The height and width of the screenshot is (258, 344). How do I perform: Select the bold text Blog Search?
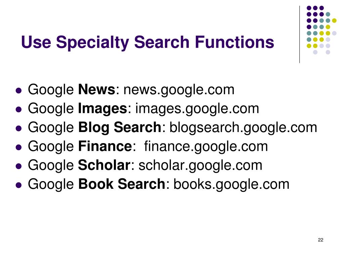point(120,127)
